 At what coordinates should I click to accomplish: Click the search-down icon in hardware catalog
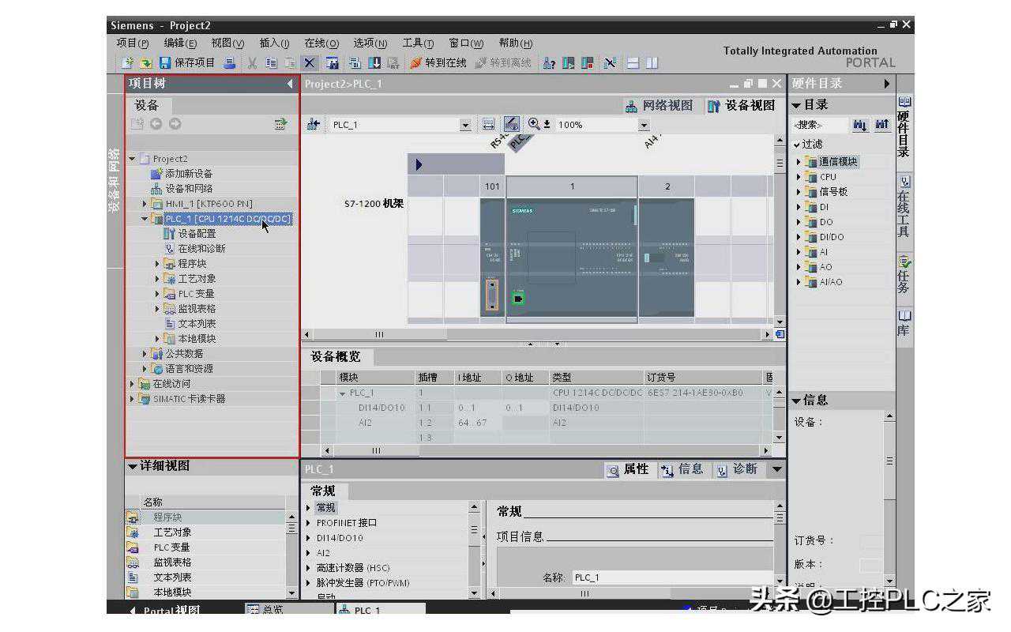pos(860,125)
